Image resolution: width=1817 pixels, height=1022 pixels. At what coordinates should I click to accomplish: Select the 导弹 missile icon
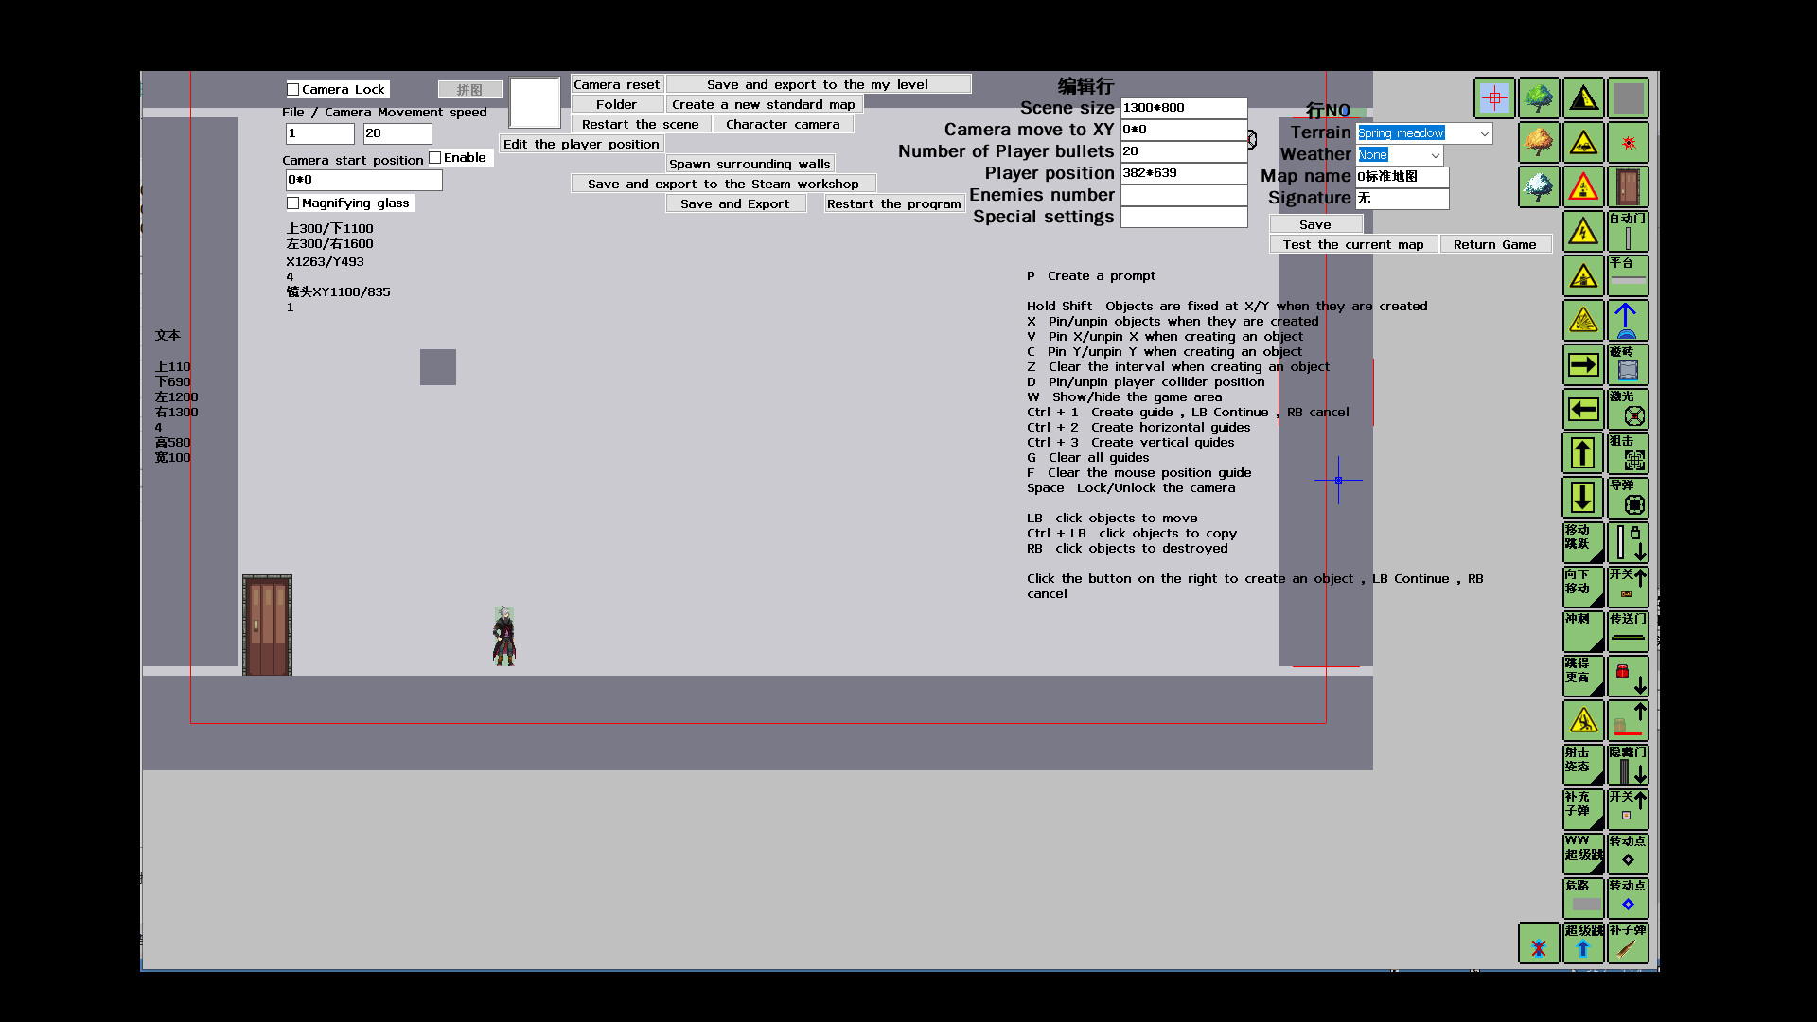(x=1629, y=498)
